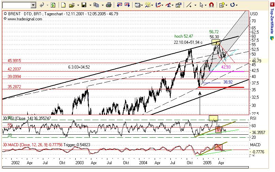Save with the floppy disk icon

coord(84,5)
